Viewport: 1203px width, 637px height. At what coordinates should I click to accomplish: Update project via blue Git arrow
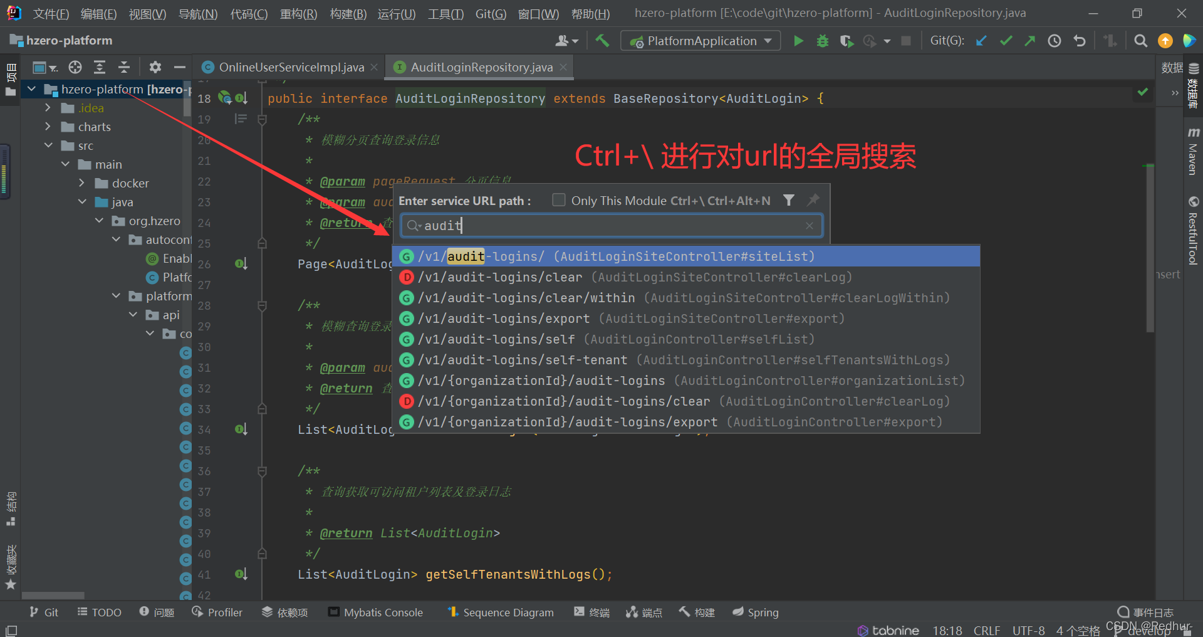(x=981, y=41)
